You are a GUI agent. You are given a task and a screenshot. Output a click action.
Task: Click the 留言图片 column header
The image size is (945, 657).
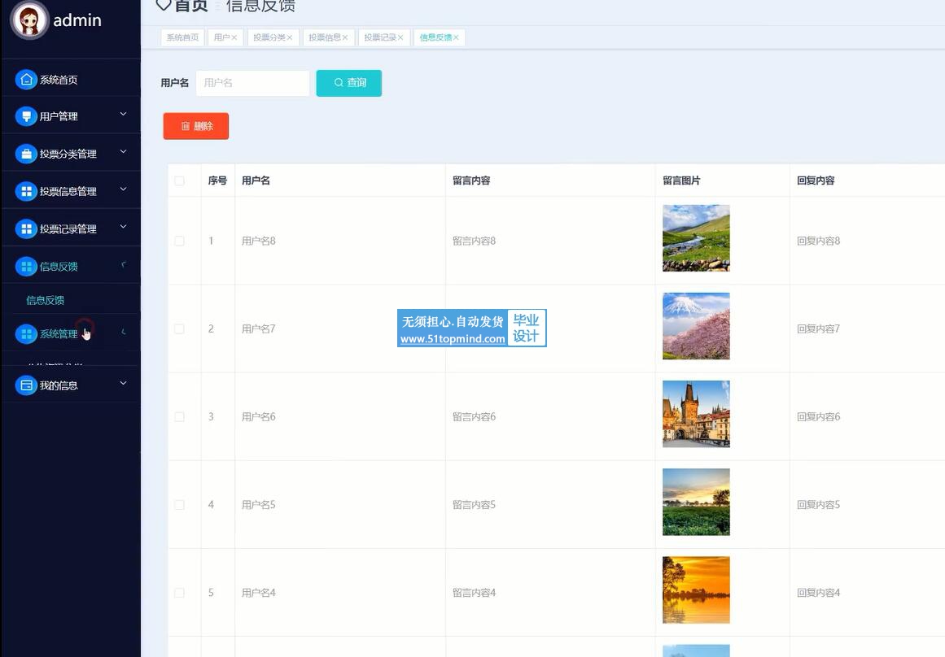point(681,181)
